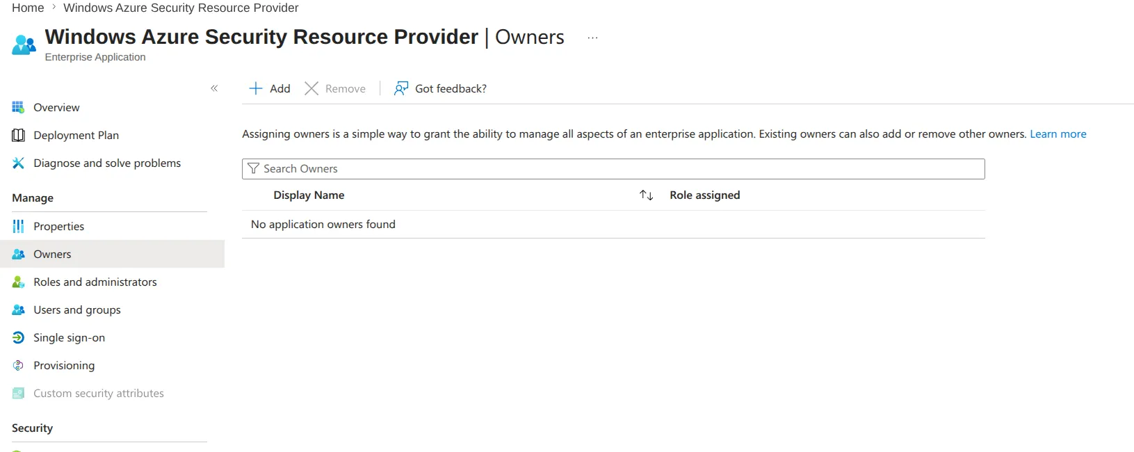Select Diagnose and solve problems
The height and width of the screenshot is (452, 1134).
point(107,163)
